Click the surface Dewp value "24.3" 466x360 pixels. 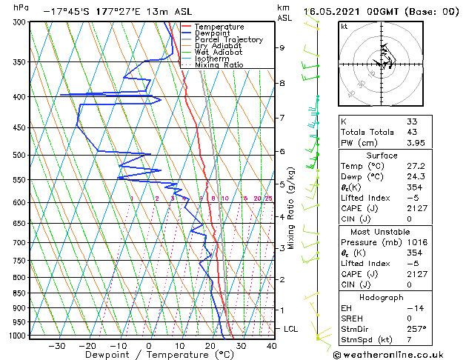point(416,177)
